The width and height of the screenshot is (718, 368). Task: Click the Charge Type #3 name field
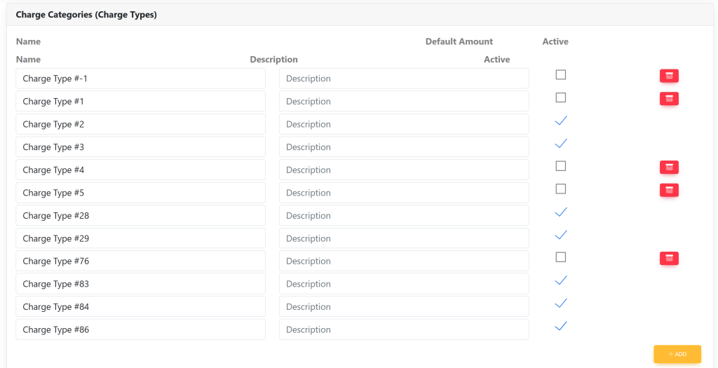click(140, 147)
